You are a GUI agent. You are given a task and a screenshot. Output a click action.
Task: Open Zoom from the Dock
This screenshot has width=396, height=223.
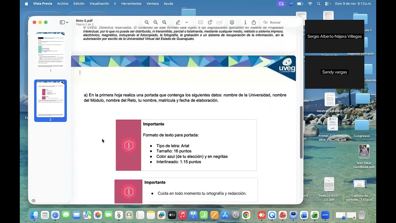point(325,215)
